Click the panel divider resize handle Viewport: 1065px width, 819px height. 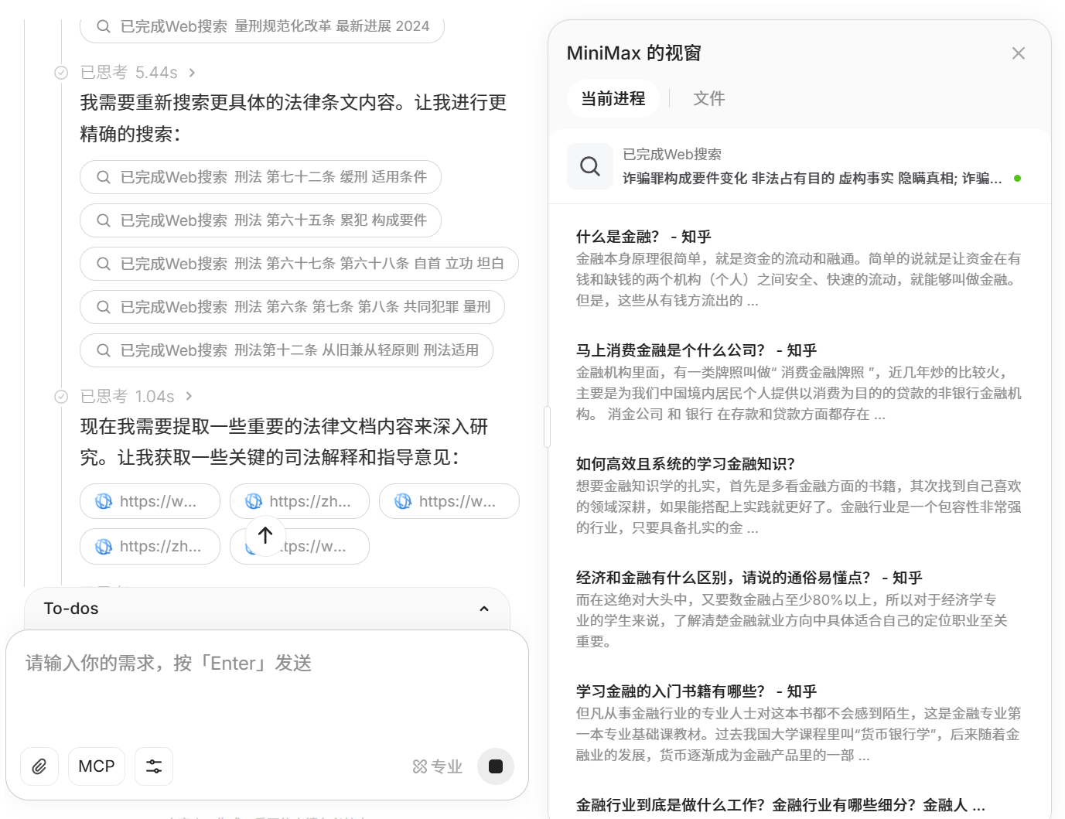(x=547, y=426)
